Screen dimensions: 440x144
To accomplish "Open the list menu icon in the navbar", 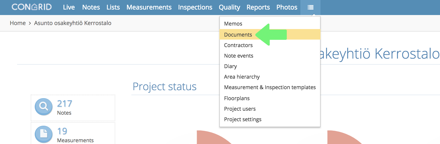I will [x=310, y=7].
